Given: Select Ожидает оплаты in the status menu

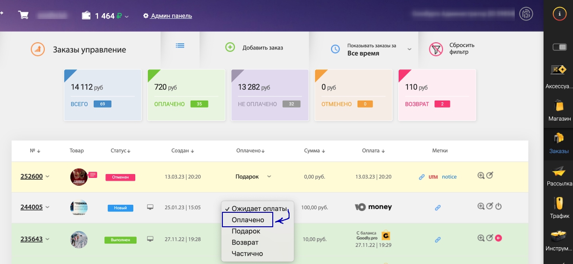Looking at the screenshot, I should [x=258, y=209].
